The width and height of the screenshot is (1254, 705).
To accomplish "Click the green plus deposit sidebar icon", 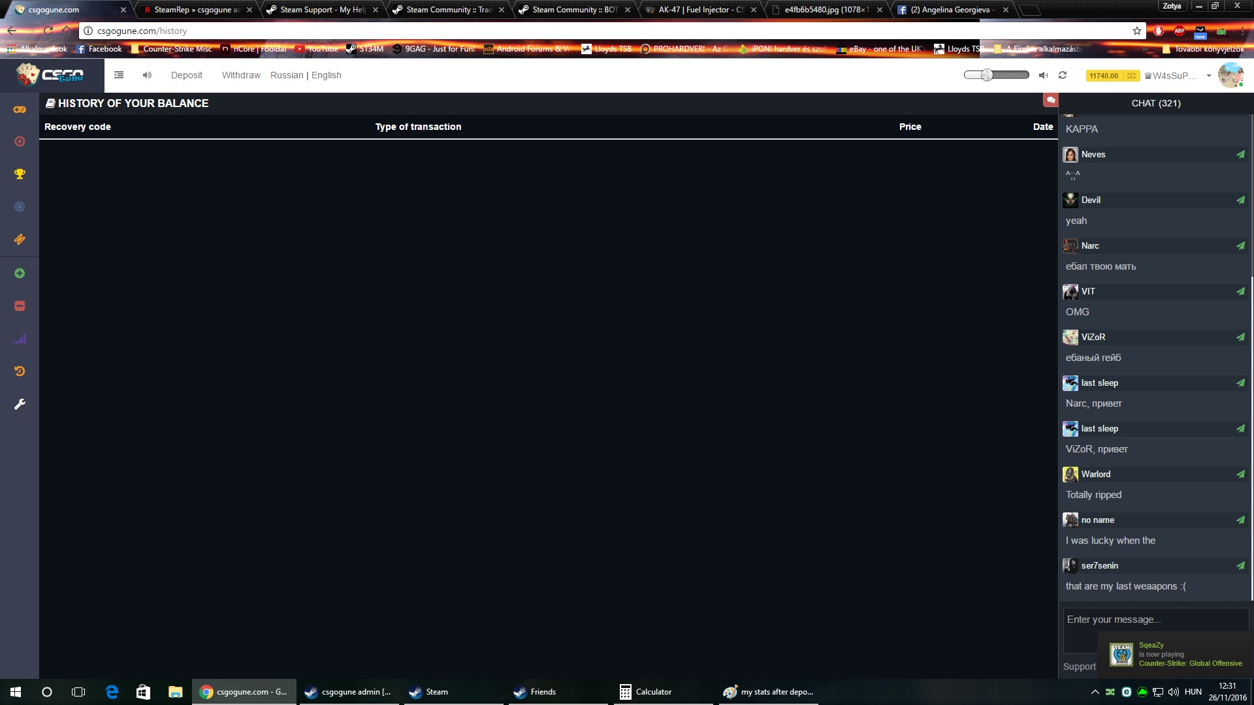I will (x=20, y=274).
